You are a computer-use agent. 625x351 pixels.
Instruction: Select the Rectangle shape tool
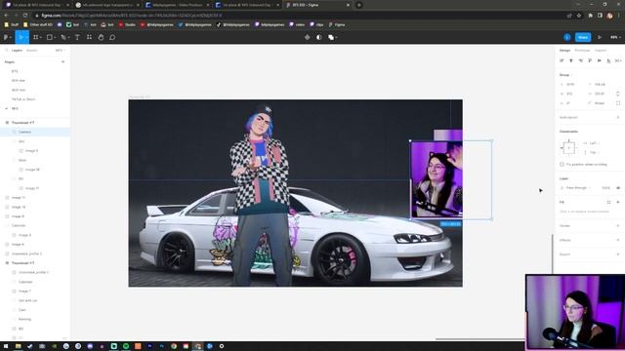(x=50, y=37)
